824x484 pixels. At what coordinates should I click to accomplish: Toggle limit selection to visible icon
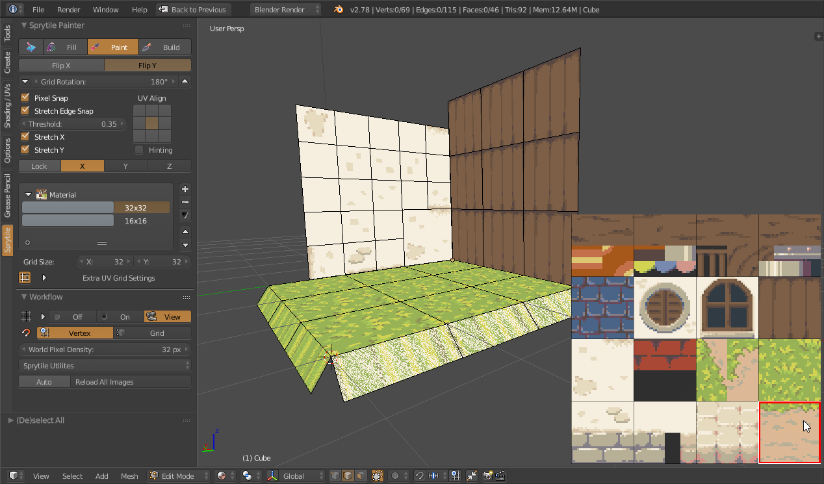pos(378,476)
